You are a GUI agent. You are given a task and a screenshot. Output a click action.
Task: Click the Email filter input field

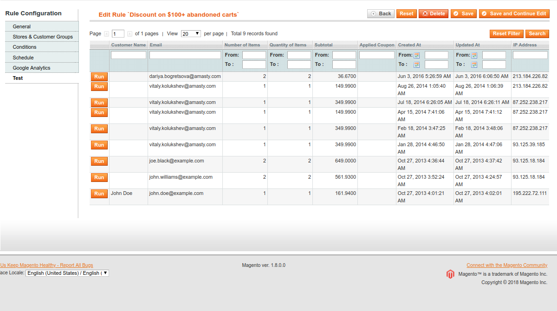(185, 55)
